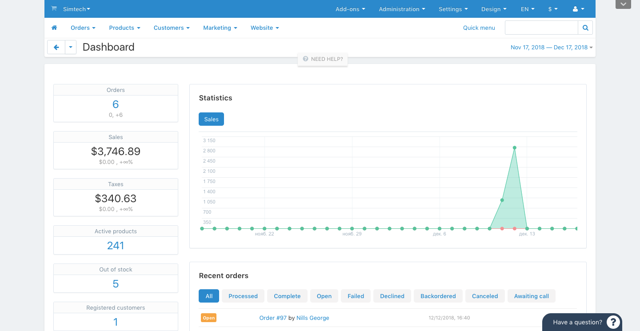The width and height of the screenshot is (640, 331).
Task: Click into the search input field
Action: (541, 28)
